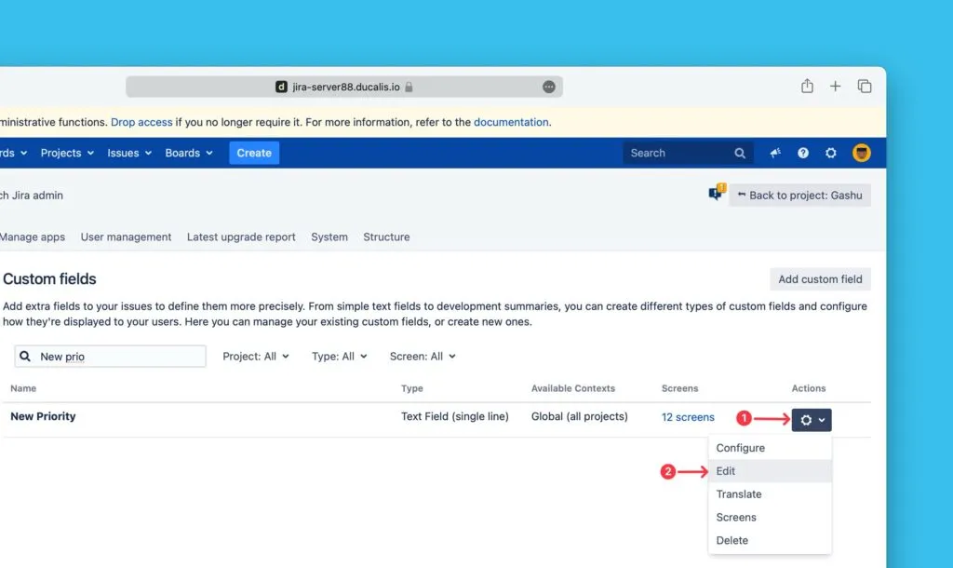Viewport: 953px width, 568px height.
Task: Open the Jira administration gear in navbar
Action: pos(831,154)
